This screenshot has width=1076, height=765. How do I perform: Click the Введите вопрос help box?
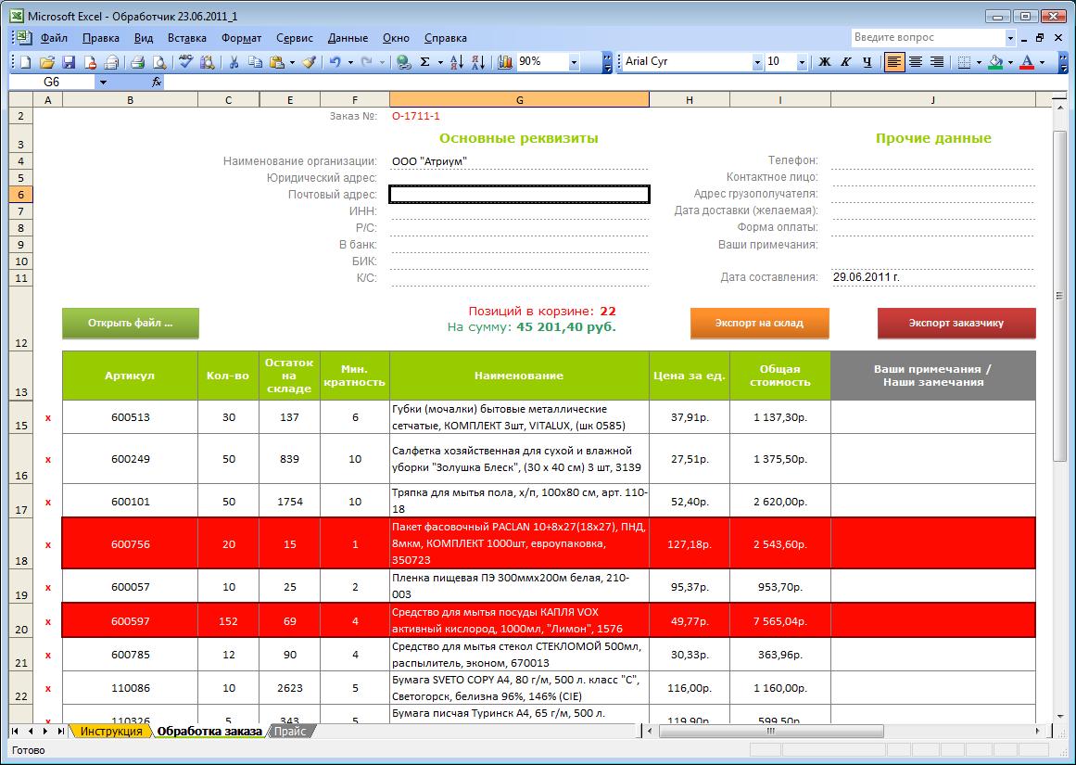coord(928,38)
